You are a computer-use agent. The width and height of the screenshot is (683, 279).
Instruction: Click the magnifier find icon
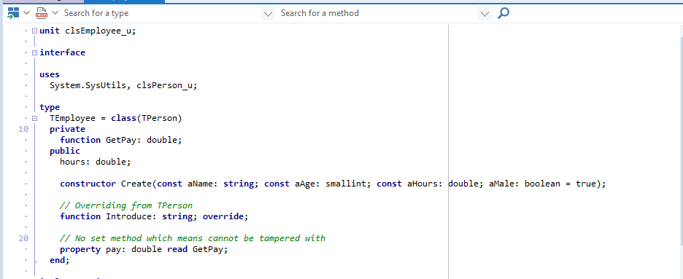coord(503,13)
